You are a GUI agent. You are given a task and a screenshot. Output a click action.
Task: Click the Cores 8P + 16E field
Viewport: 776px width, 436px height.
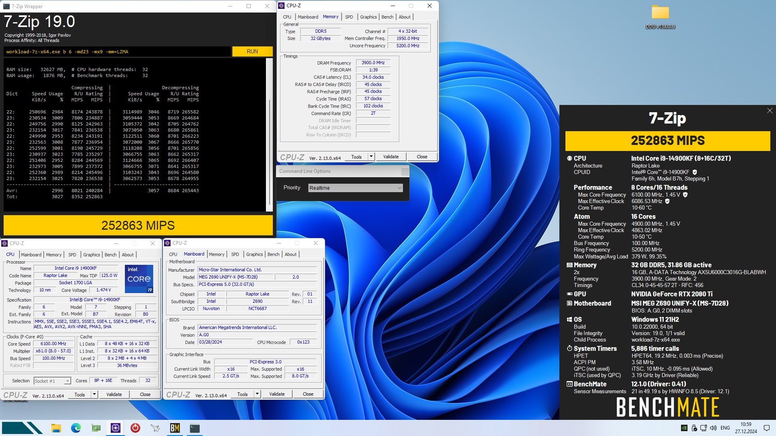tap(103, 380)
